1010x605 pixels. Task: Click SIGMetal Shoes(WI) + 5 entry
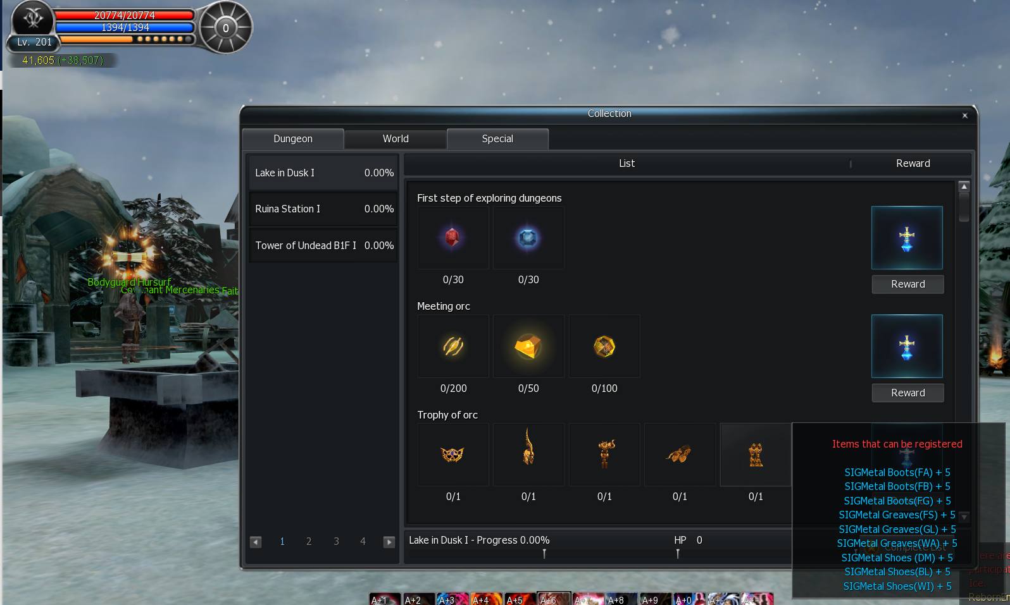pyautogui.click(x=897, y=586)
